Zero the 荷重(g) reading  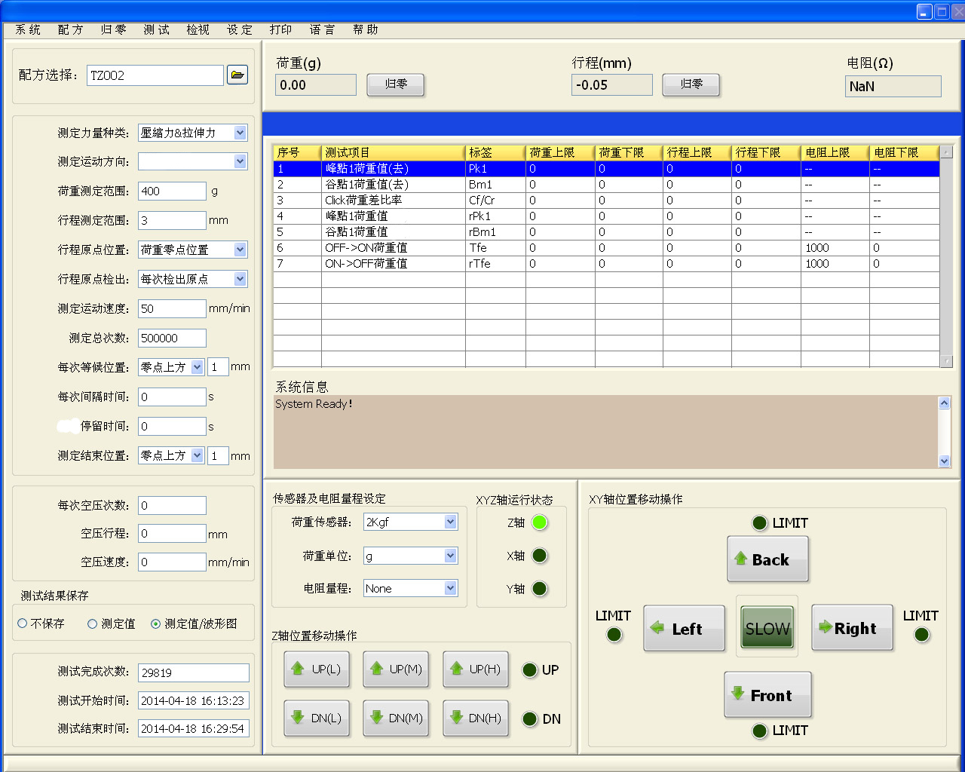tap(396, 84)
